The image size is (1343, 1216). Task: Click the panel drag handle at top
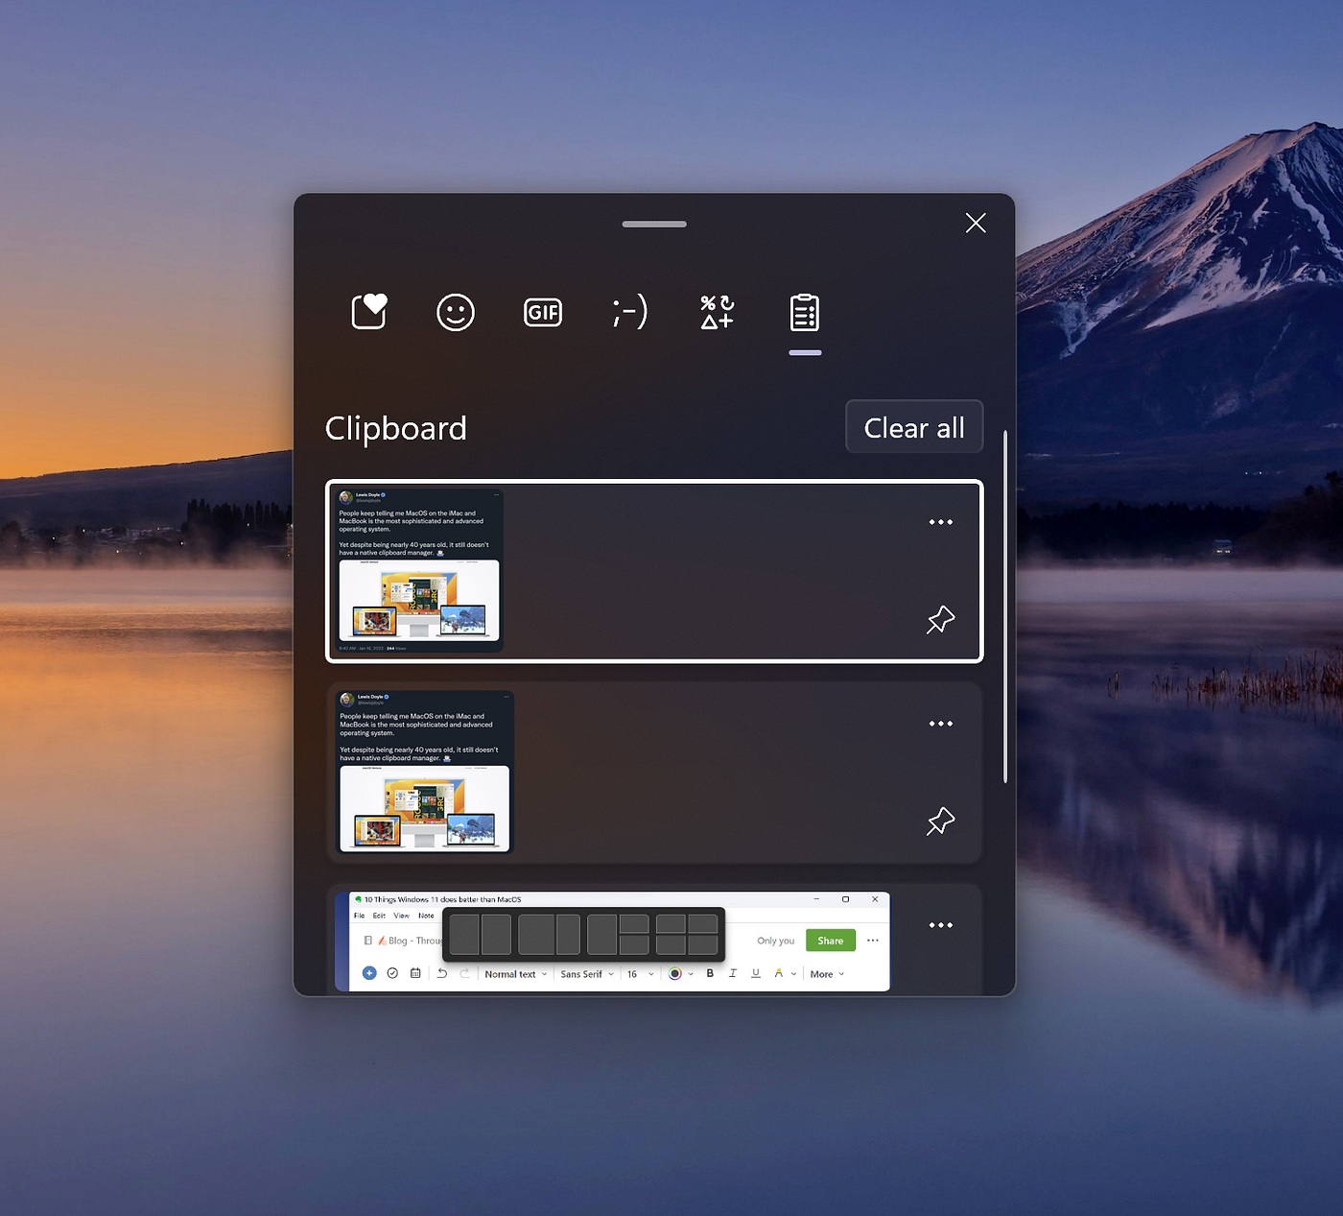point(654,224)
